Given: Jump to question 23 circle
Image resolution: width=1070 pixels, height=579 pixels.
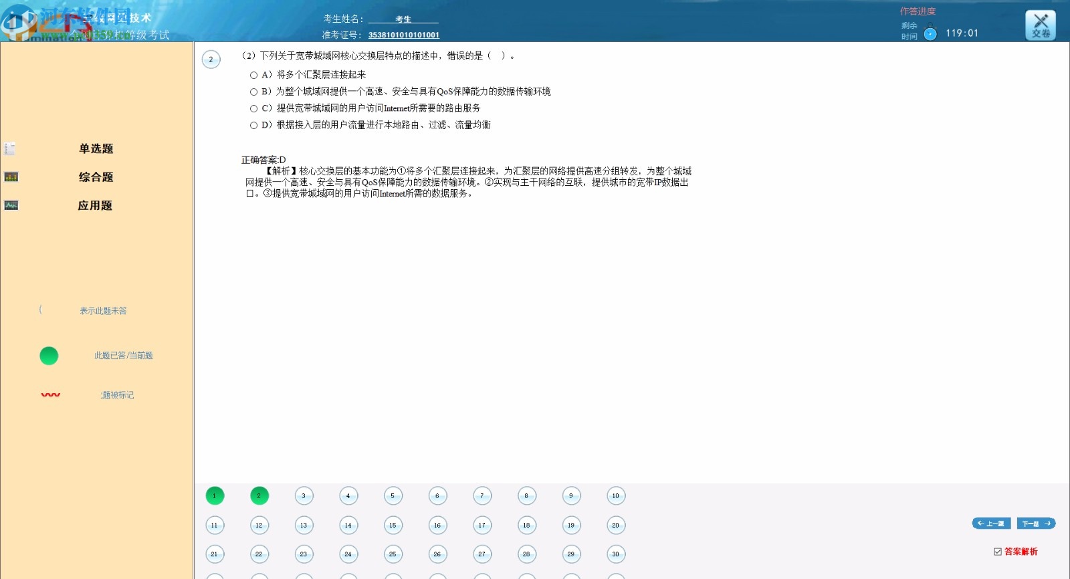Looking at the screenshot, I should point(304,554).
